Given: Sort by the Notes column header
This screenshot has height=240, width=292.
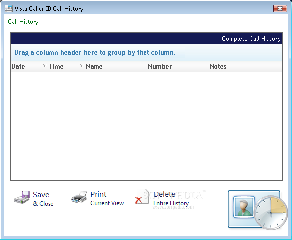Looking at the screenshot, I should click(x=218, y=66).
